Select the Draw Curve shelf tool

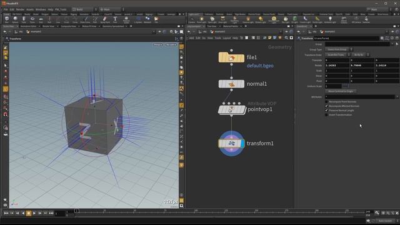85,19
